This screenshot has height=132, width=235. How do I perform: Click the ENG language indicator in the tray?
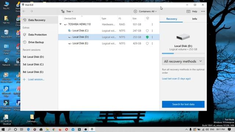[x=212, y=129]
